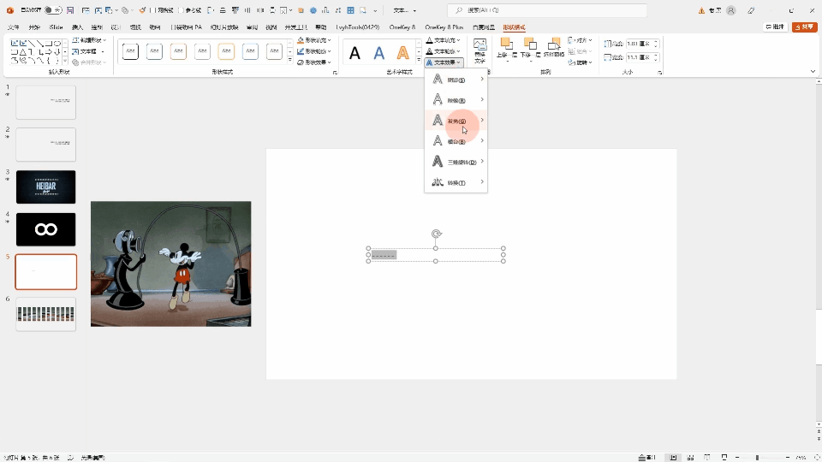Collapse the ribbon with chevron
The image size is (822, 462).
coord(813,71)
